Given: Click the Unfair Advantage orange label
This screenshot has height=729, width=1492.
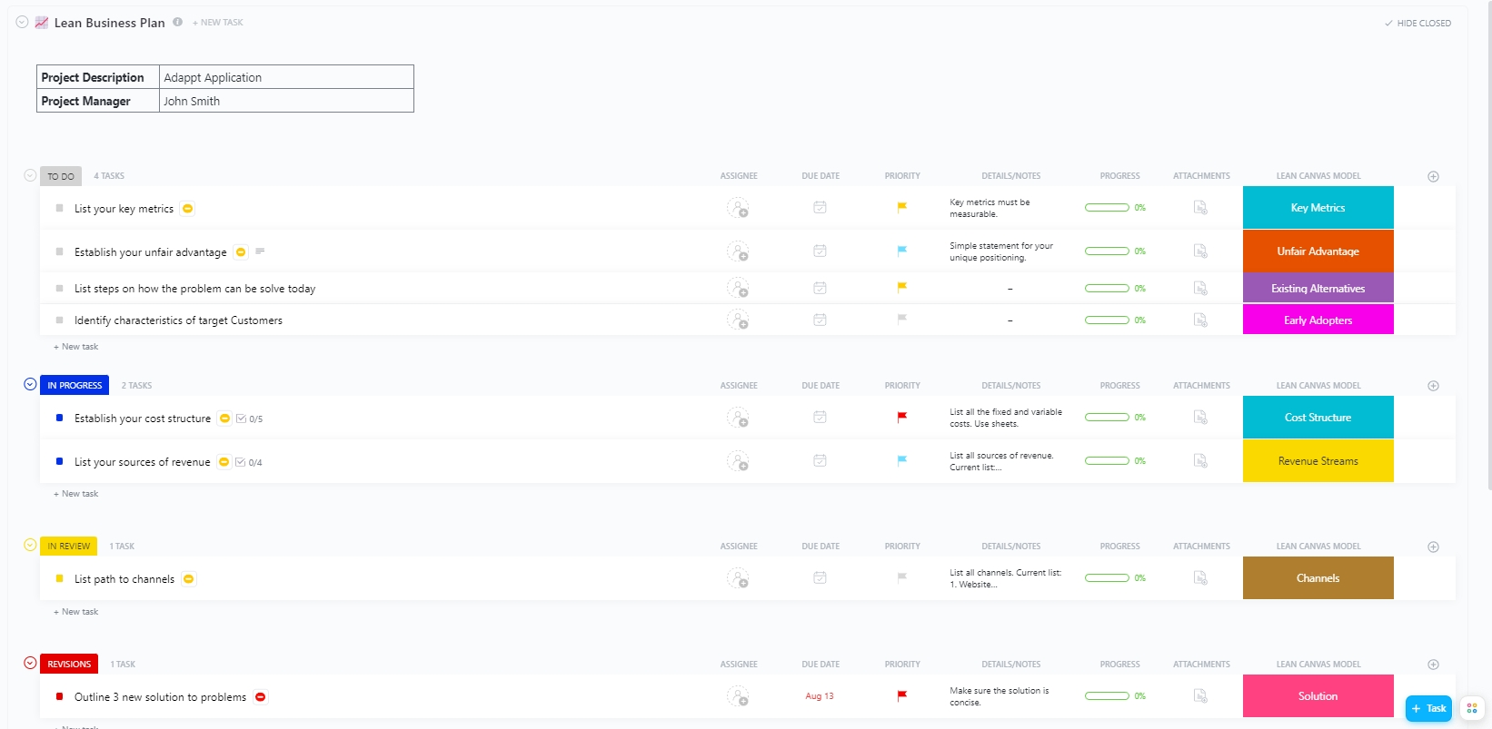Looking at the screenshot, I should [1318, 251].
